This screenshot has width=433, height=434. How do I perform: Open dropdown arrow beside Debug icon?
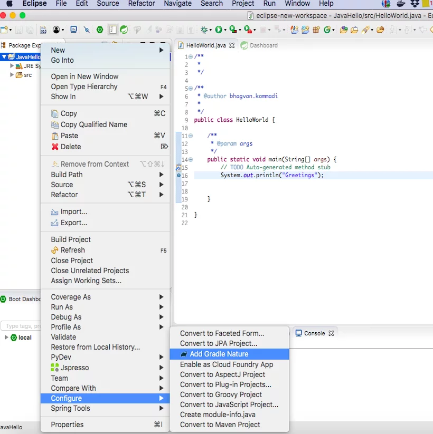pyautogui.click(x=210, y=30)
